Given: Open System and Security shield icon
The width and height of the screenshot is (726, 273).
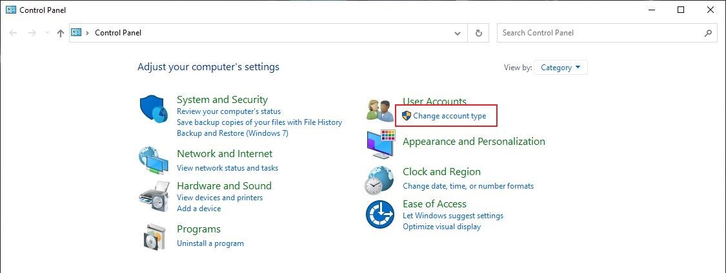Looking at the screenshot, I should [x=153, y=109].
